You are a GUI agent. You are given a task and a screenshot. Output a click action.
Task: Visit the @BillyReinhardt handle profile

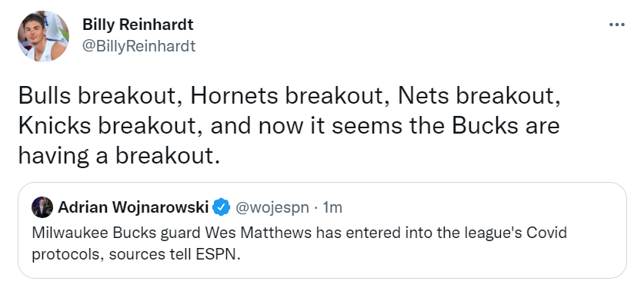[x=138, y=46]
